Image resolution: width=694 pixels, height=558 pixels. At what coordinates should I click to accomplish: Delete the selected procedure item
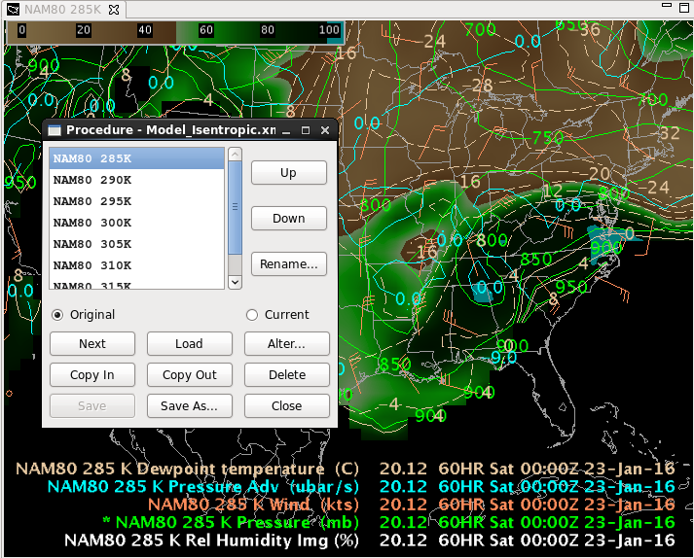pos(287,375)
